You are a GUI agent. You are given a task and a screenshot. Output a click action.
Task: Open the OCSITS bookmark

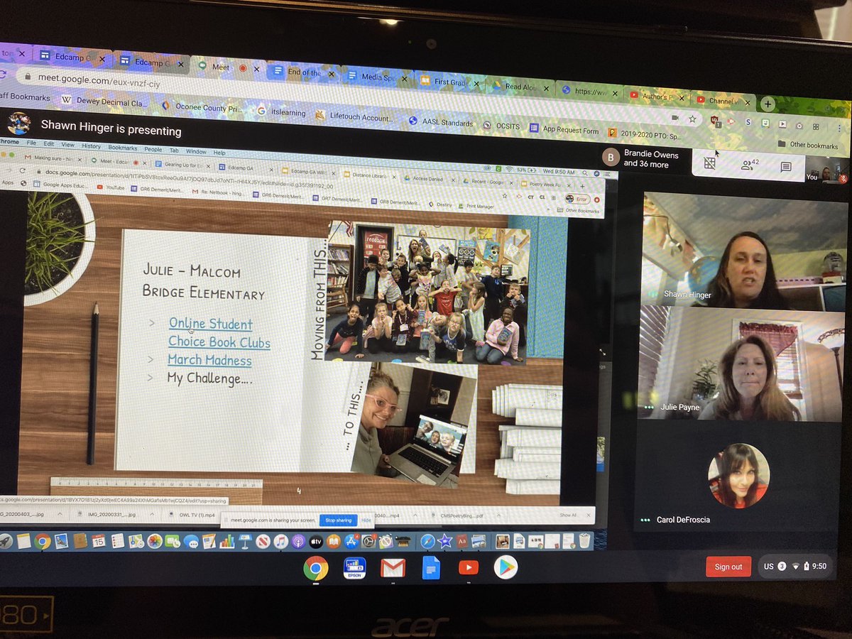(x=502, y=125)
